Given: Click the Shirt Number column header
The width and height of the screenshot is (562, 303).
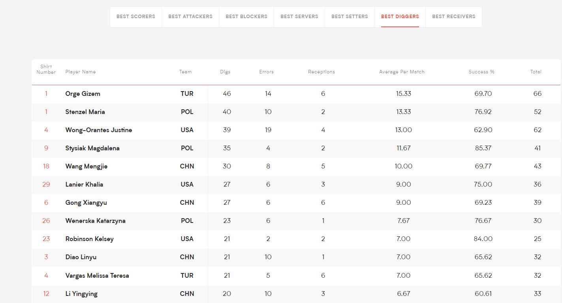Looking at the screenshot, I should point(46,69).
